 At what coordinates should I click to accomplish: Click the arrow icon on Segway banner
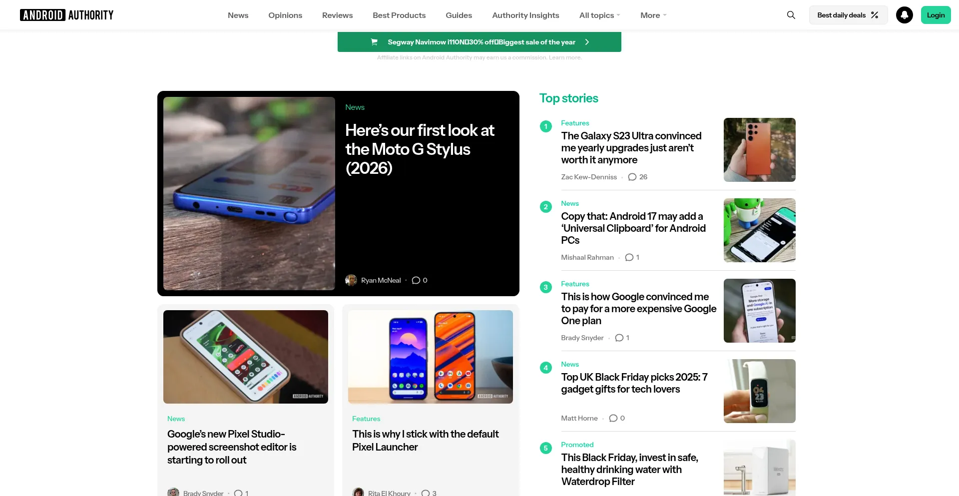(587, 42)
